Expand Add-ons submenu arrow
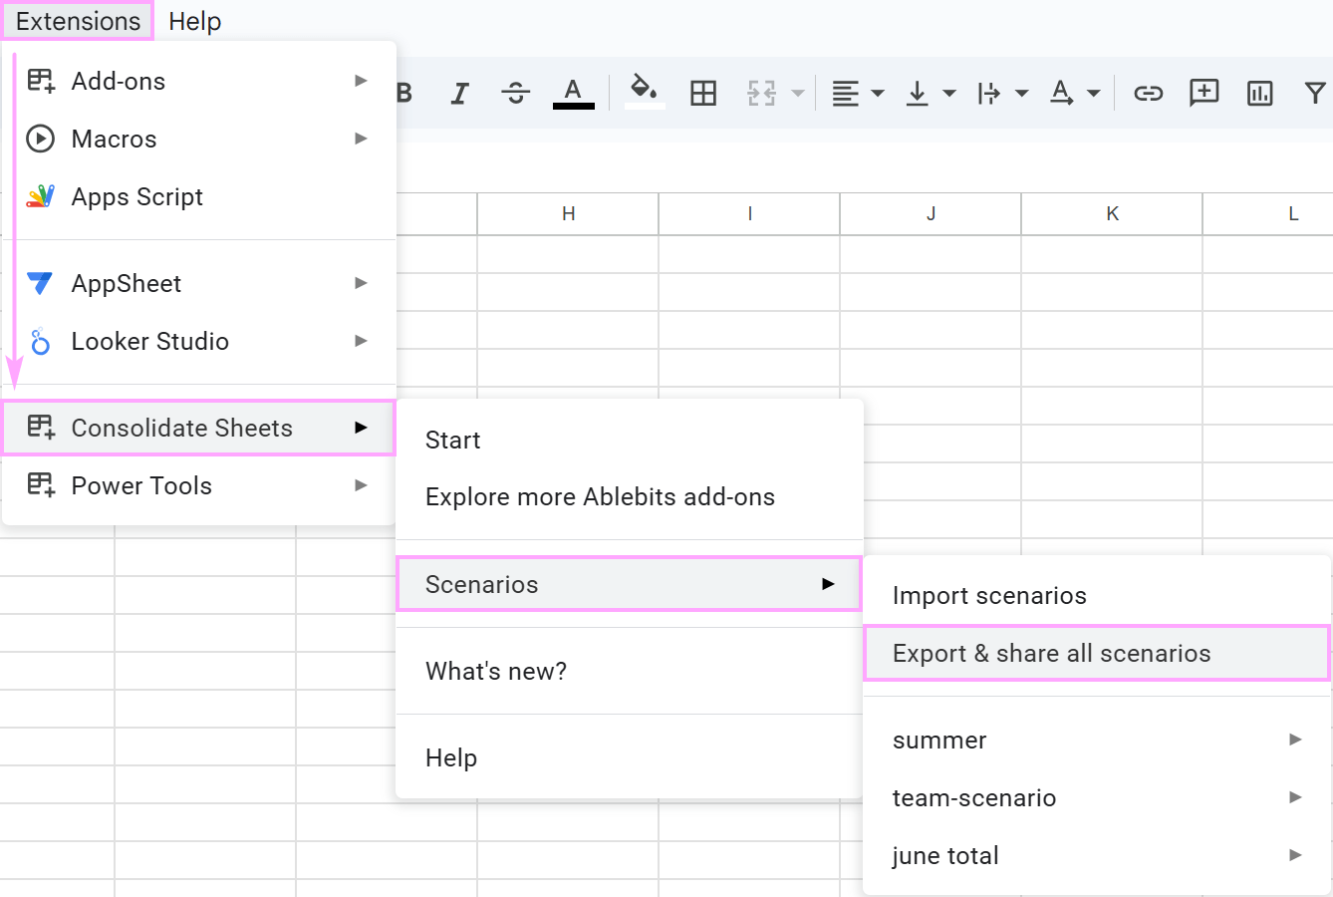The image size is (1333, 897). click(361, 80)
